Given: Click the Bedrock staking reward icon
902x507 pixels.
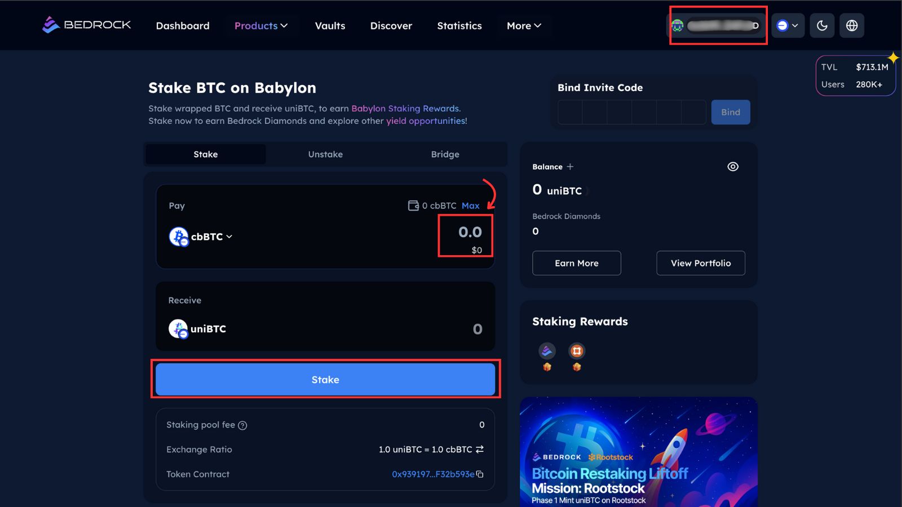Looking at the screenshot, I should (547, 352).
